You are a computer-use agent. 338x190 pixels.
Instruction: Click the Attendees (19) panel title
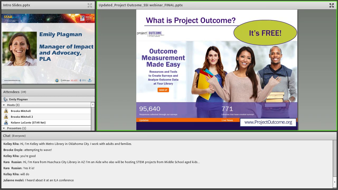tap(15, 92)
